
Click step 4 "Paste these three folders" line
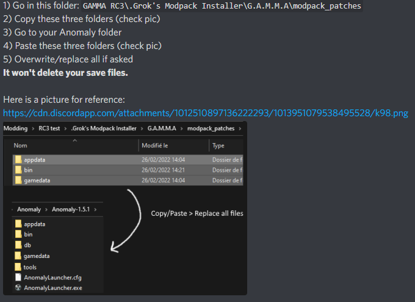(x=82, y=46)
